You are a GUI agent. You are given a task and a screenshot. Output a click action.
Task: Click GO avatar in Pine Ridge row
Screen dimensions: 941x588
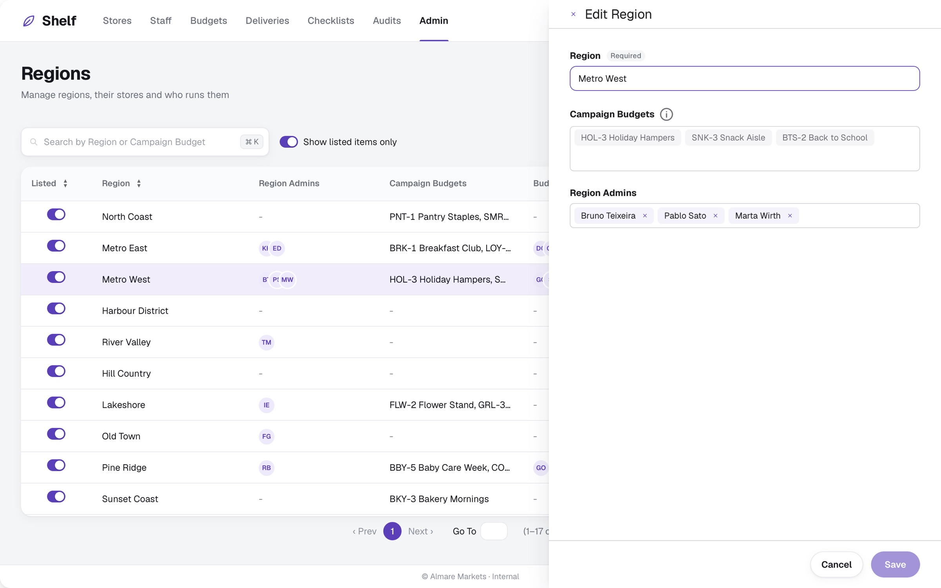[541, 468]
